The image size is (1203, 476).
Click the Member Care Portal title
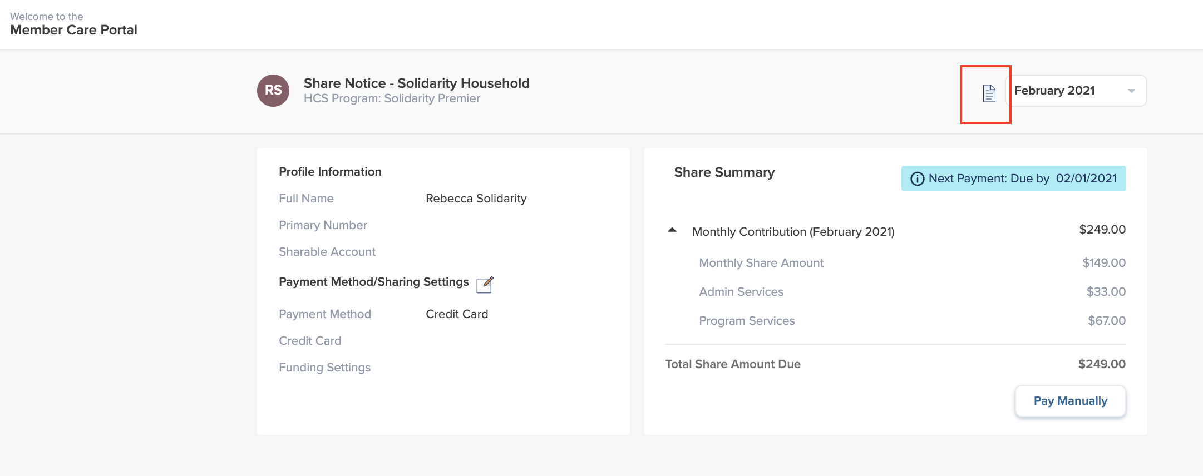pos(73,30)
